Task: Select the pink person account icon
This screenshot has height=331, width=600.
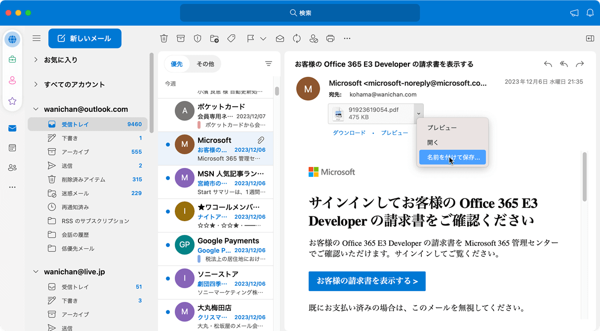Action: point(12,80)
